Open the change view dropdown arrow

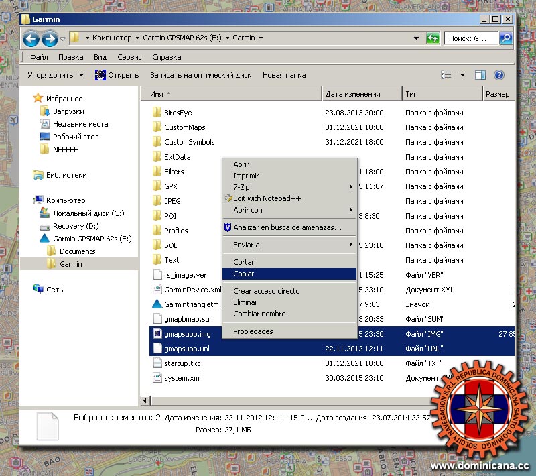click(462, 75)
